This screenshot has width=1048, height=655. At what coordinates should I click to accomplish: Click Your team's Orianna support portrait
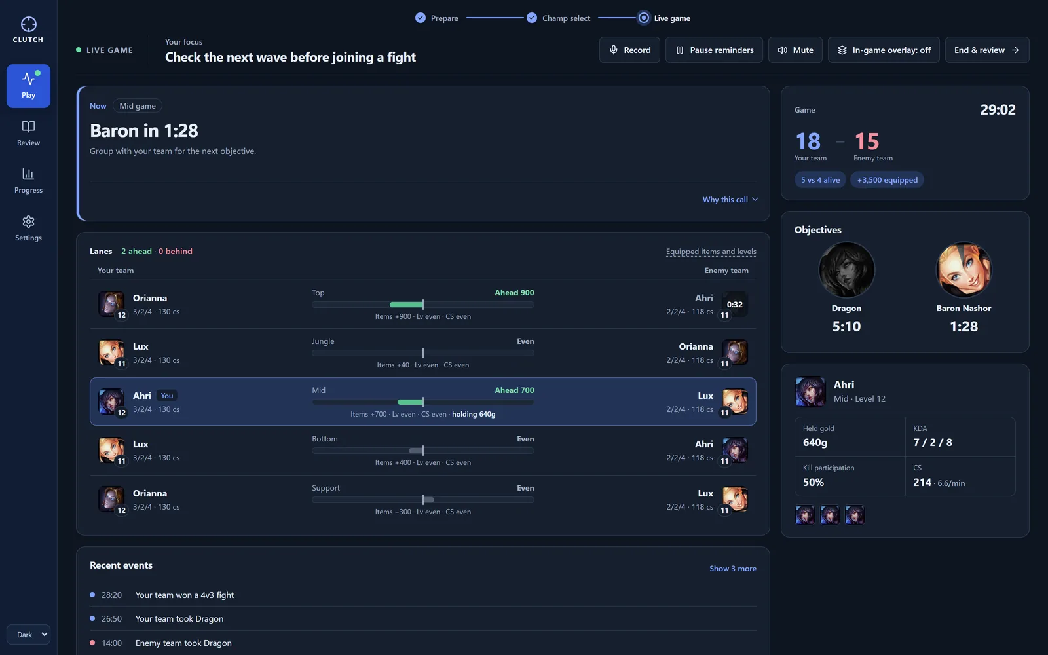coord(111,499)
